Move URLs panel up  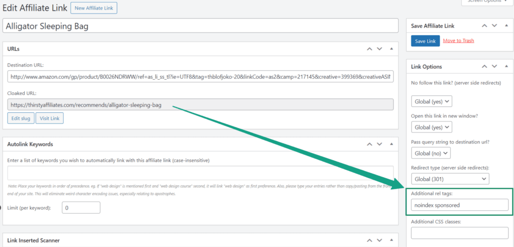(369, 49)
